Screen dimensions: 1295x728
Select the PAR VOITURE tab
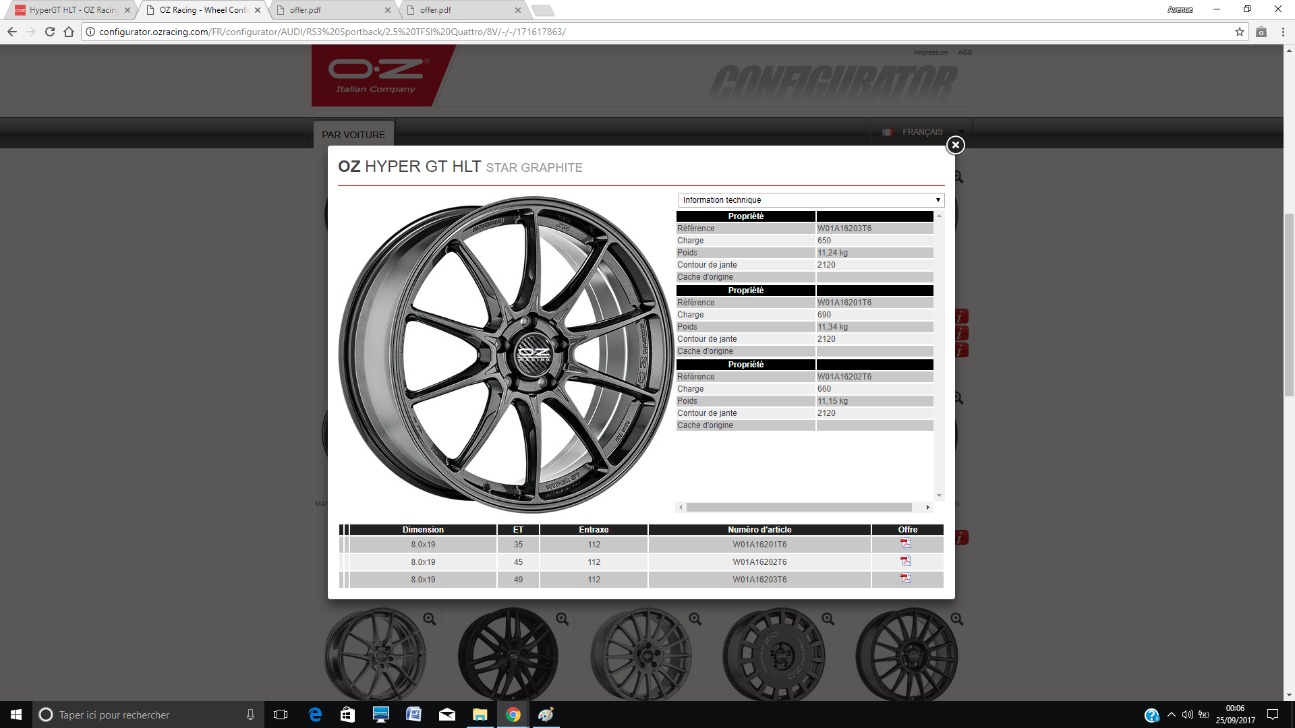click(x=353, y=135)
